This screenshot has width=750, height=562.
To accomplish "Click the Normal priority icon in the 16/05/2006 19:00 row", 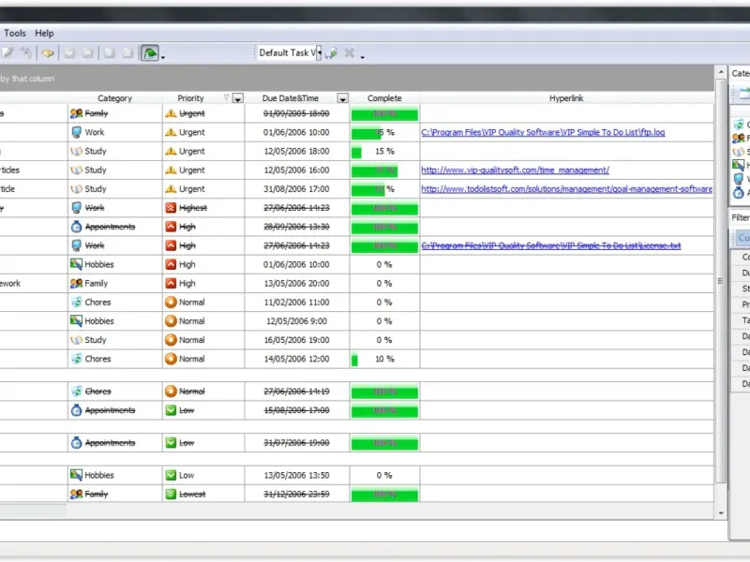I will (171, 340).
